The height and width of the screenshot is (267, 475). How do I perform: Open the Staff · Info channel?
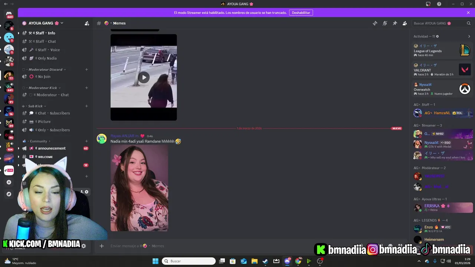click(x=55, y=33)
